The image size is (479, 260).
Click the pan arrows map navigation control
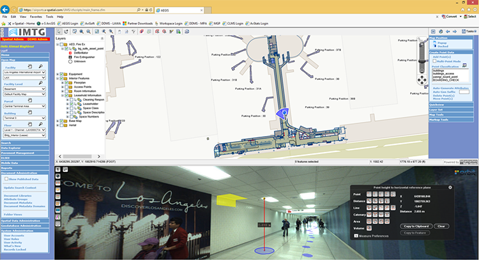coord(421,80)
